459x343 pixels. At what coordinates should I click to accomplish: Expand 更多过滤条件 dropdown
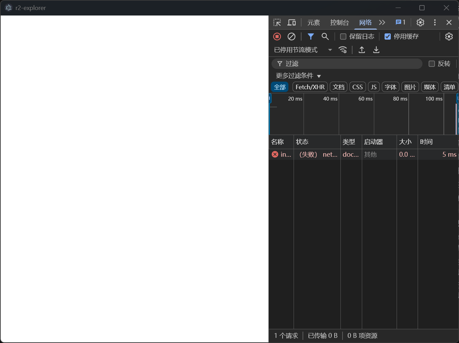click(298, 76)
